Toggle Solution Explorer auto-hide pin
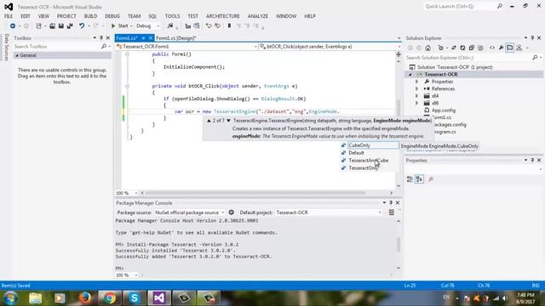The height and width of the screenshot is (306, 545). pos(532,37)
